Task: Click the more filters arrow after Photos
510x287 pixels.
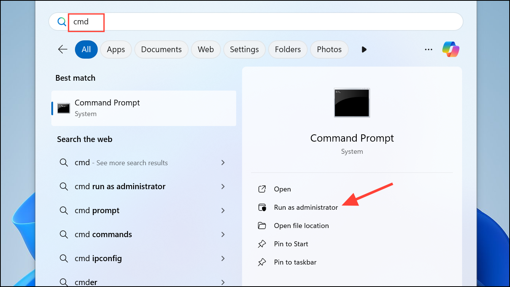Action: click(x=364, y=49)
